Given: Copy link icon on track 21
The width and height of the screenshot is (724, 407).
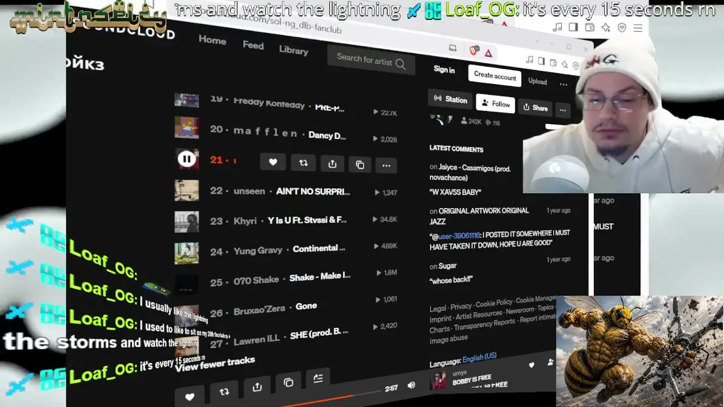Looking at the screenshot, I should click(360, 165).
